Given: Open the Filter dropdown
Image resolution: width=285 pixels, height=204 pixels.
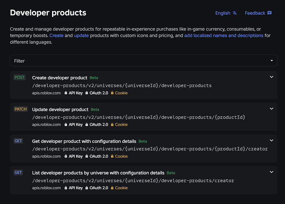Looking at the screenshot, I should [144, 61].
